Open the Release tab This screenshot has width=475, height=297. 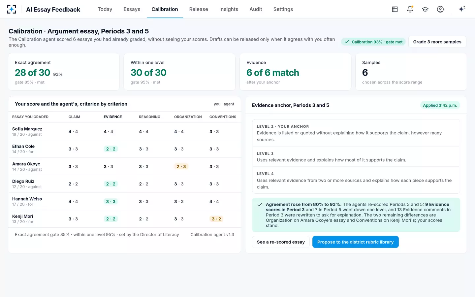coord(199,9)
